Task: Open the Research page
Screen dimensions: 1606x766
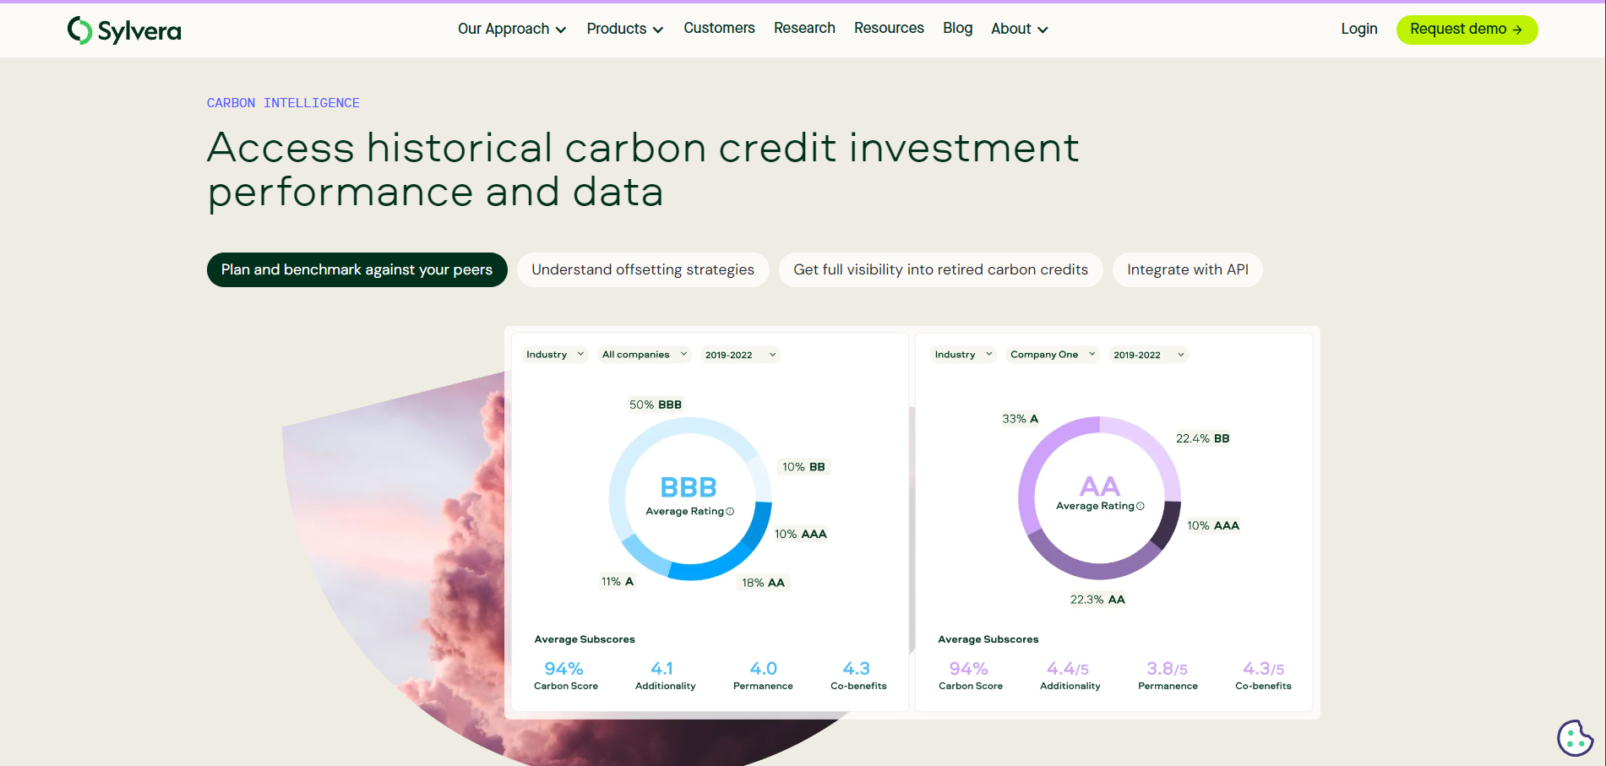Action: pyautogui.click(x=804, y=28)
